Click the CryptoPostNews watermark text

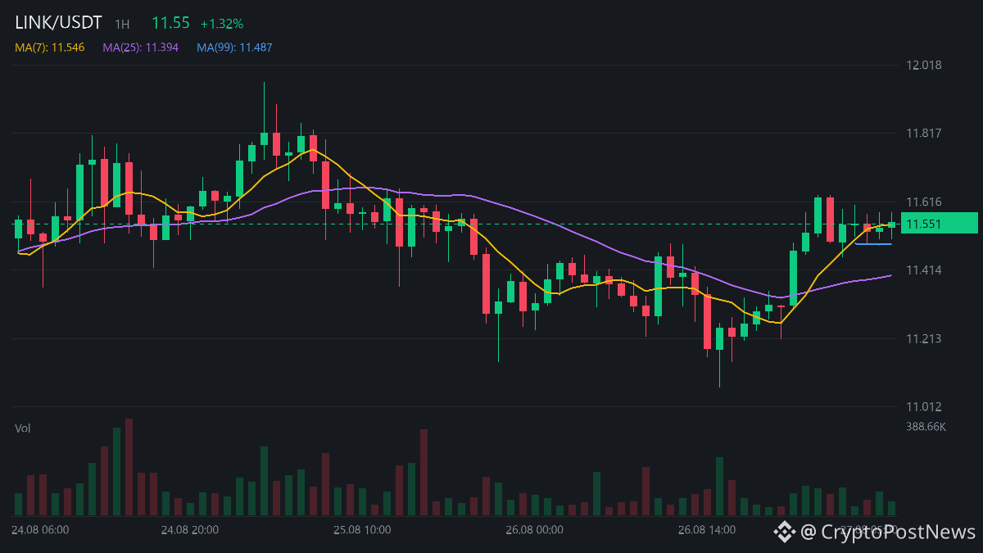click(890, 532)
